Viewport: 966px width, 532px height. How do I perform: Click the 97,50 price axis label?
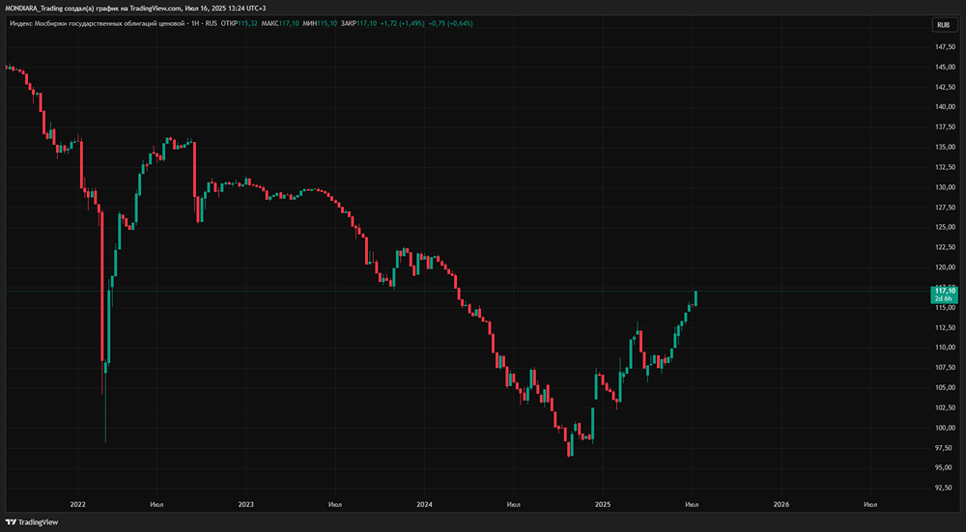(945, 448)
